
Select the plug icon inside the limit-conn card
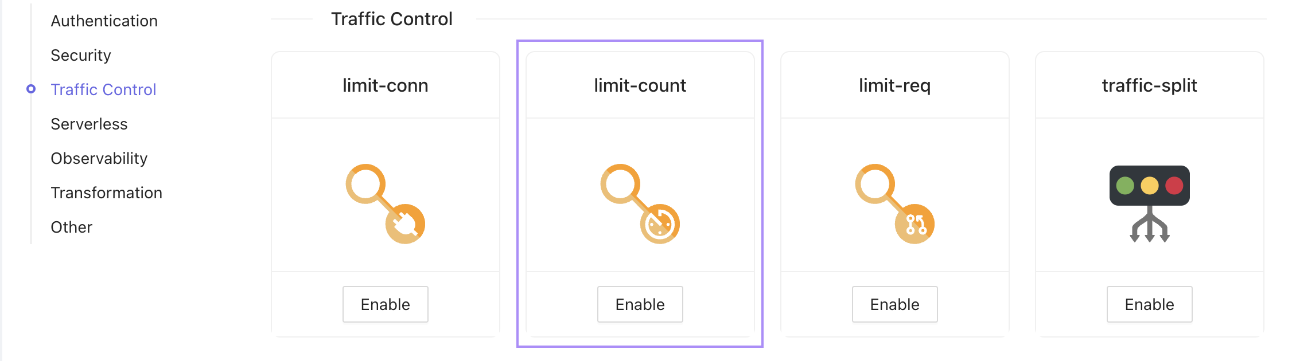pos(406,225)
